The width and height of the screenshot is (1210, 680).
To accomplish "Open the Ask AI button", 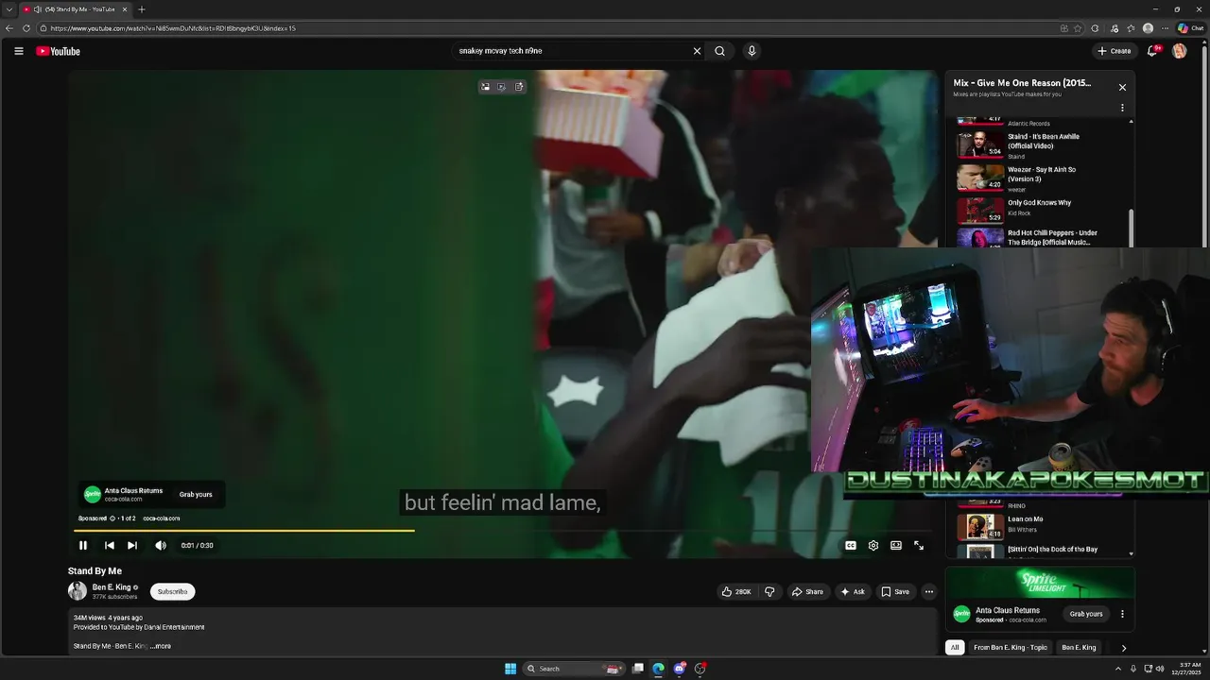I will [853, 591].
